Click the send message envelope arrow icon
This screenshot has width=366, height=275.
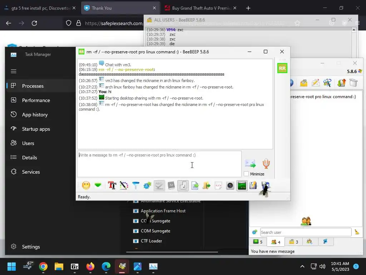tap(250, 163)
